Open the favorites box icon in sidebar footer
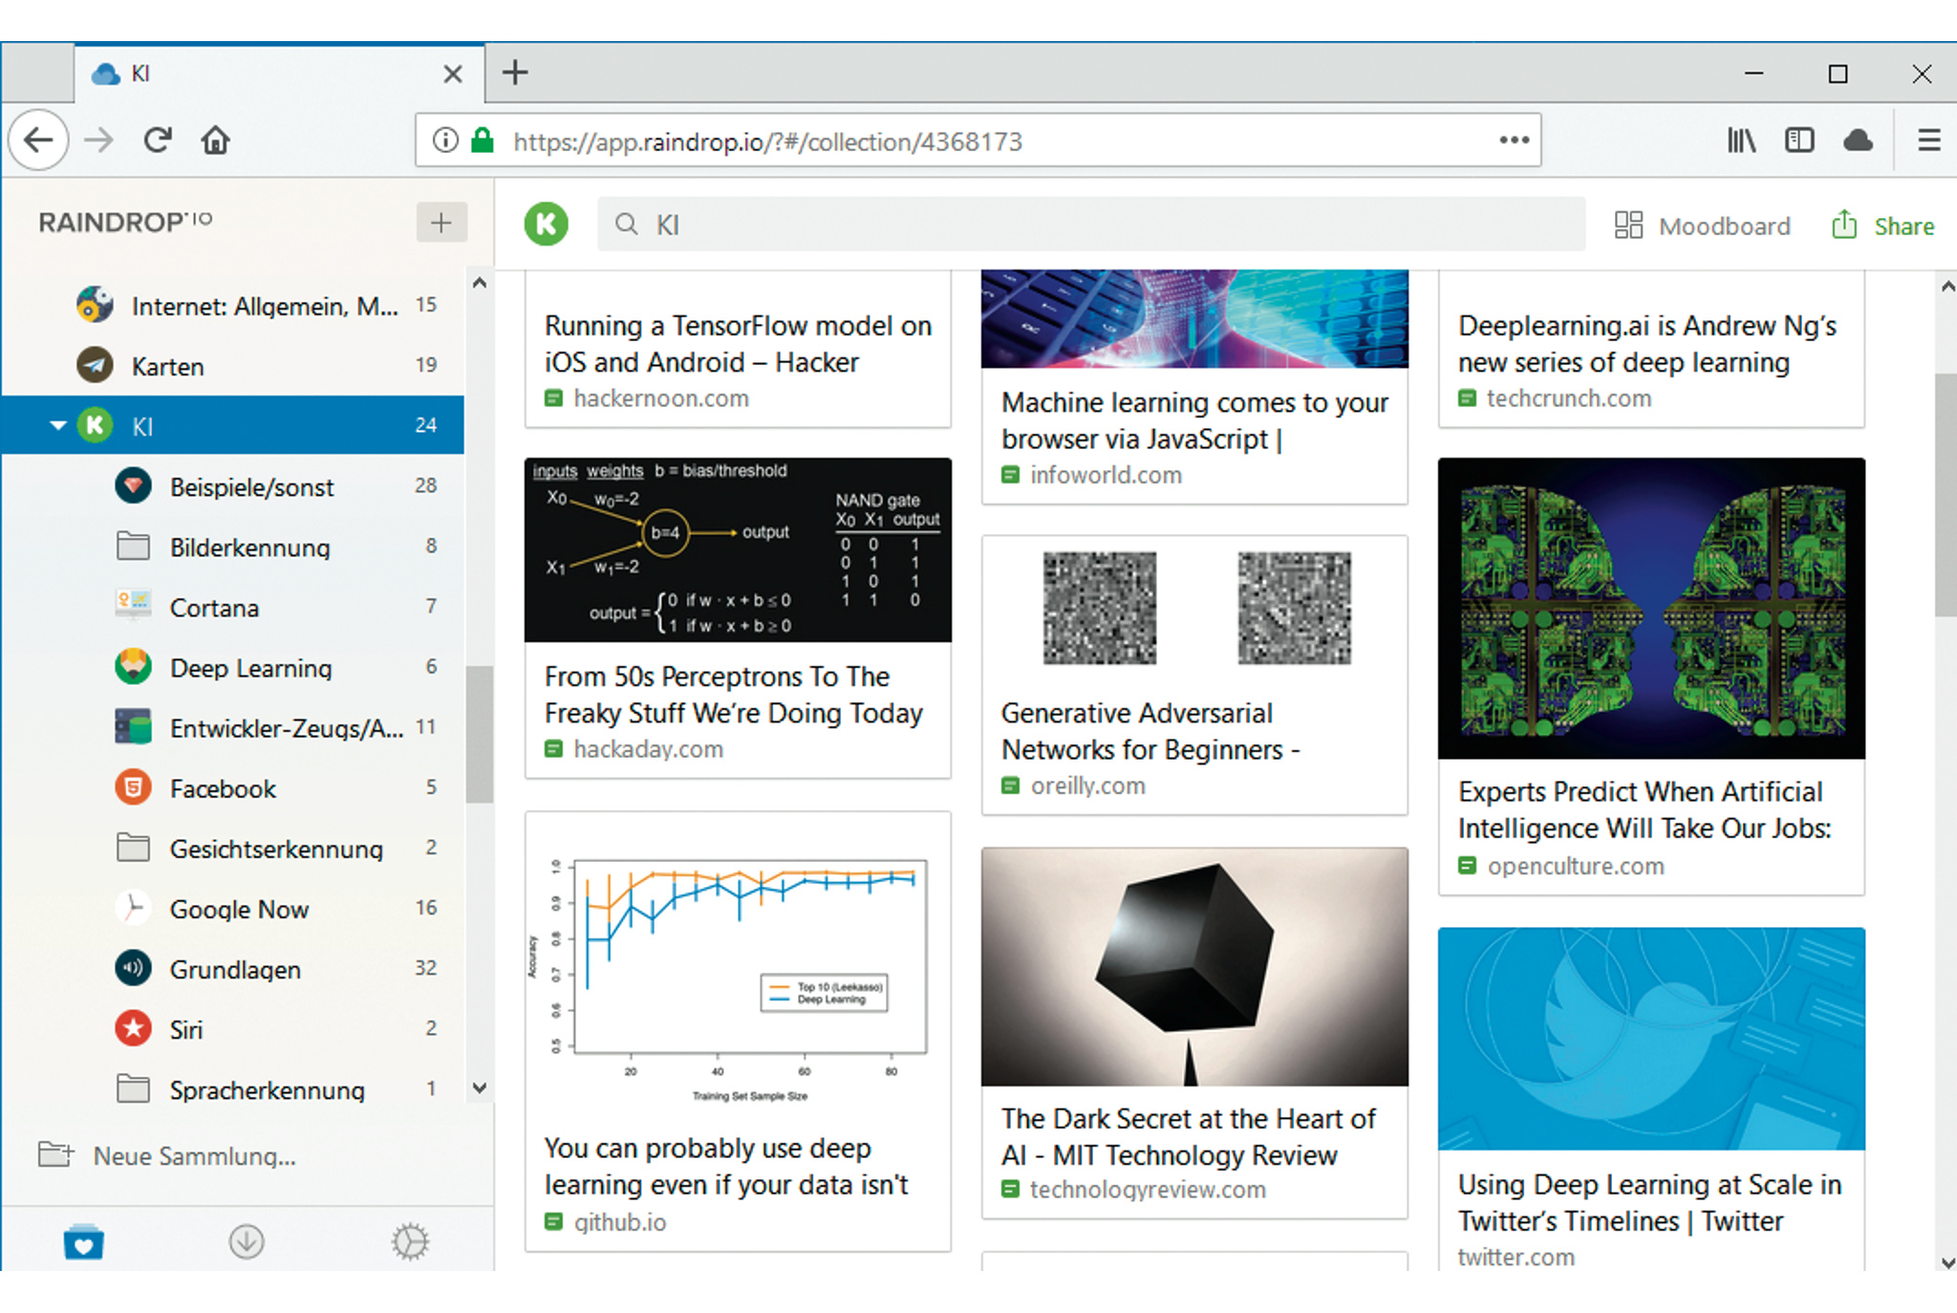1957x1313 pixels. (84, 1241)
